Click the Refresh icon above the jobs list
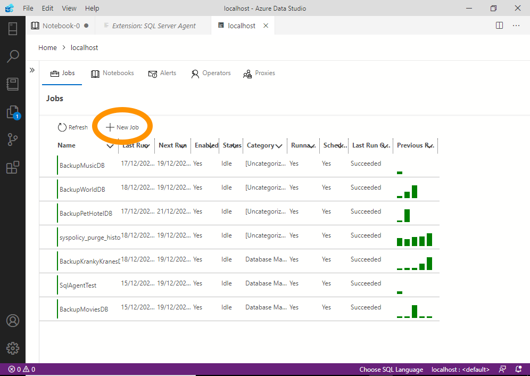 [61, 127]
